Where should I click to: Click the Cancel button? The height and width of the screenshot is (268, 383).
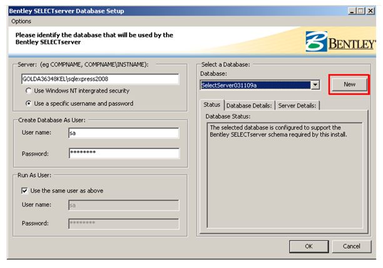352,247
